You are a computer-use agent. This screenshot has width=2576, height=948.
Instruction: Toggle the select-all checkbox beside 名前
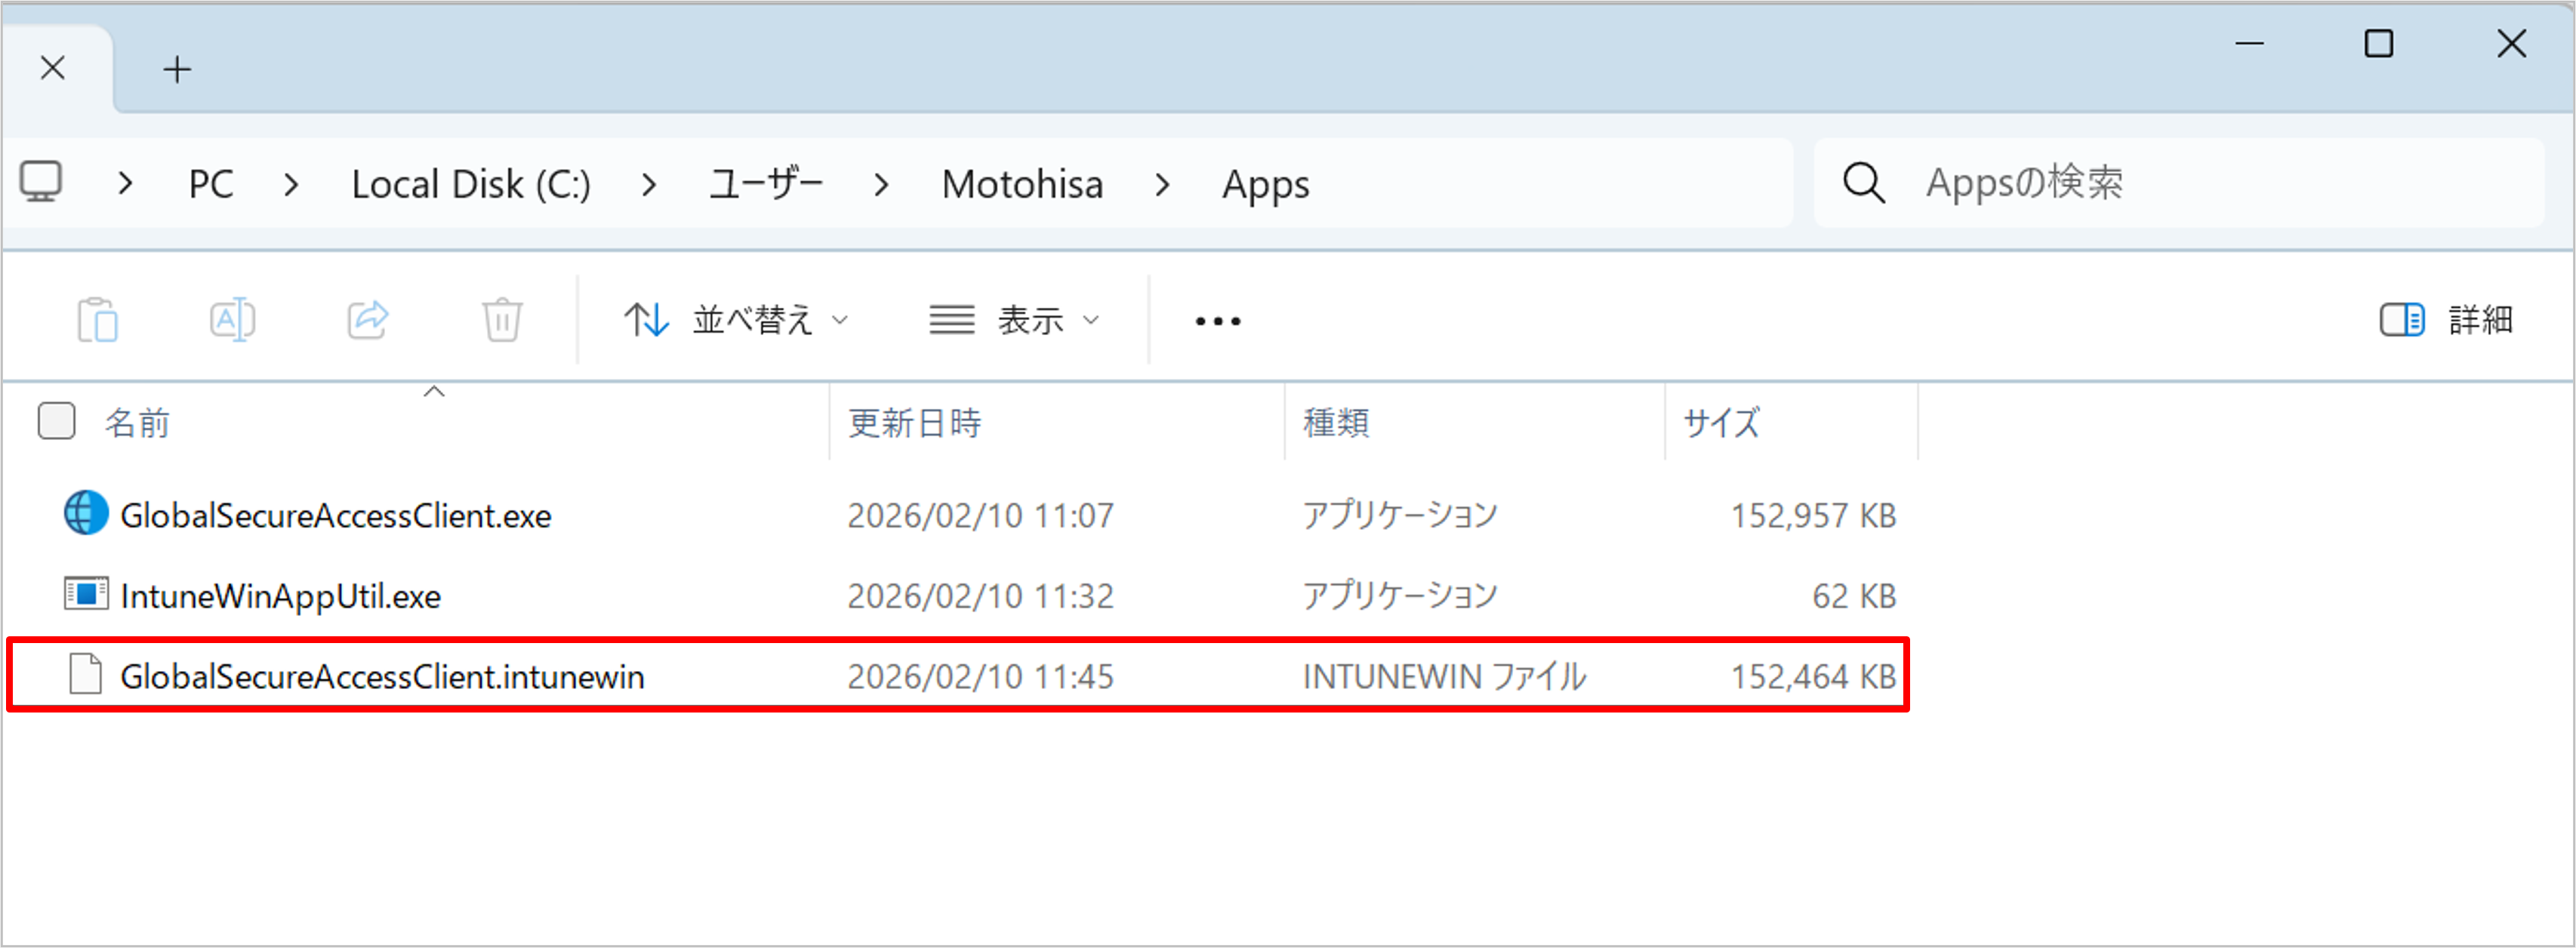point(56,421)
